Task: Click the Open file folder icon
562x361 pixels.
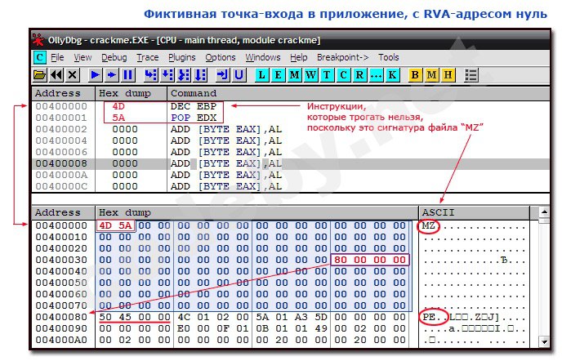Action: tap(40, 75)
